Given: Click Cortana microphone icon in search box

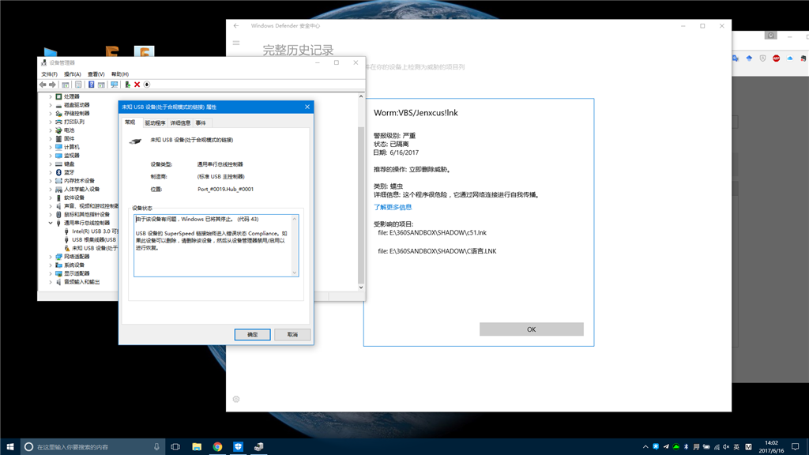Looking at the screenshot, I should pos(156,447).
